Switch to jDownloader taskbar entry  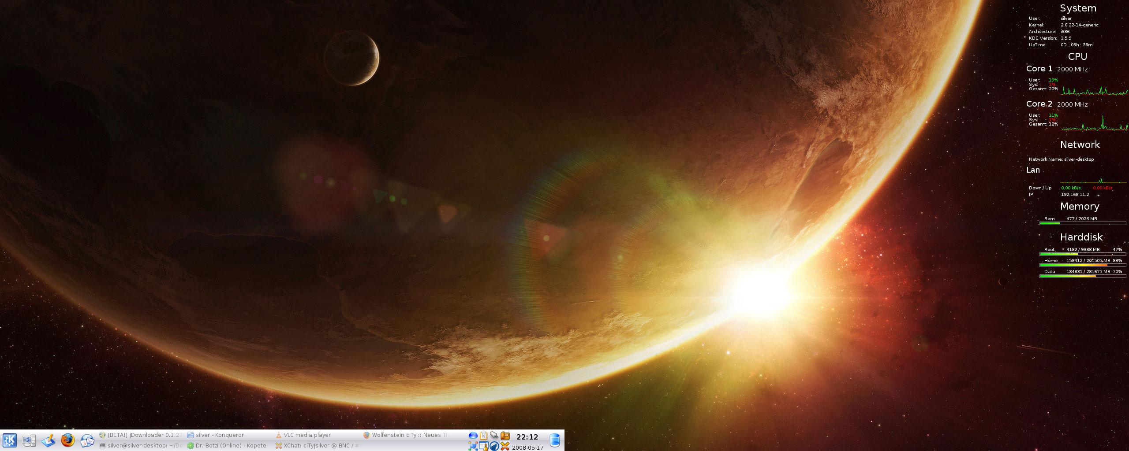click(141, 435)
